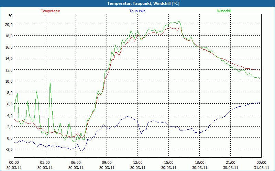
Task: Click the 6,0 y-axis value
Action: click(10, 104)
